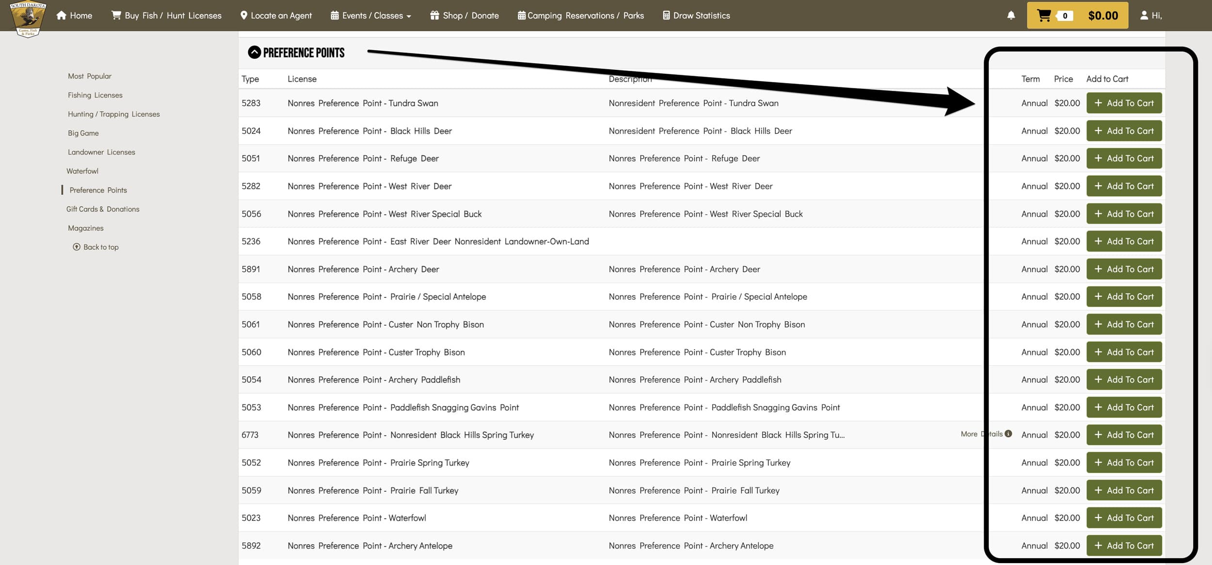Screen dimensions: 1212x565
Task: Add Archery Antelope point to cart
Action: coord(1124,545)
